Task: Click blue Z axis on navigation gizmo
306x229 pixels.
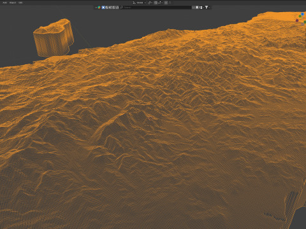Action: tap(303, 14)
